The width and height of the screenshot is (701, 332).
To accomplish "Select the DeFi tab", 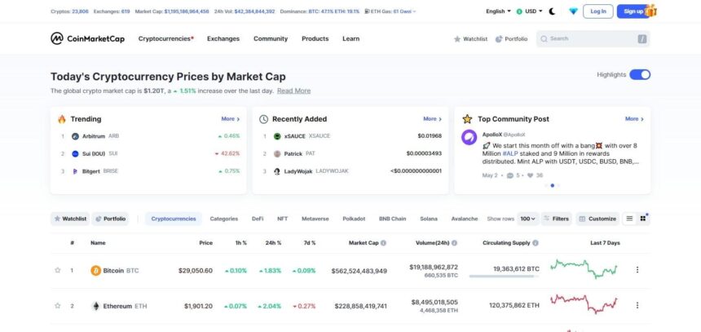I will [258, 219].
